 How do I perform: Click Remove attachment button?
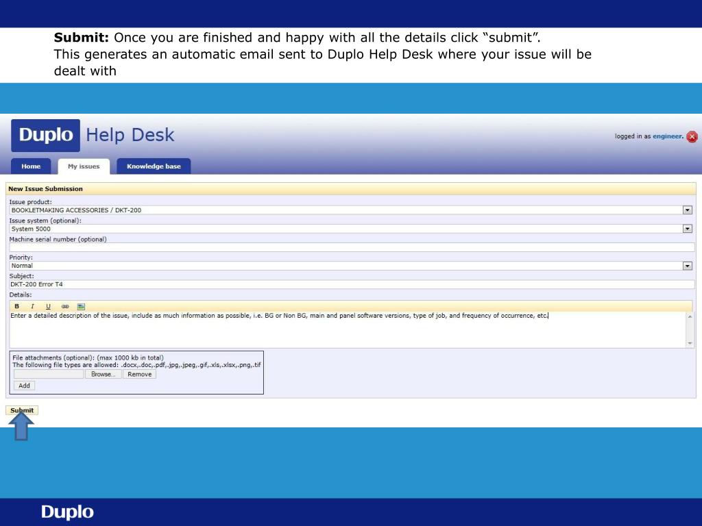[x=140, y=375]
